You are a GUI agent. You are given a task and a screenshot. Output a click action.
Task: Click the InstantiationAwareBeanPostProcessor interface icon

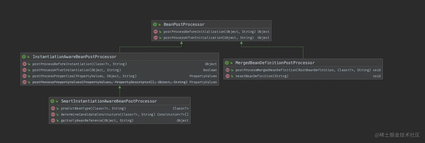[24, 57]
